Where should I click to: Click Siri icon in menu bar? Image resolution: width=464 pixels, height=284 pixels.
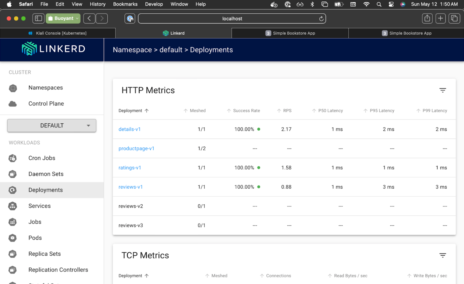tap(403, 4)
